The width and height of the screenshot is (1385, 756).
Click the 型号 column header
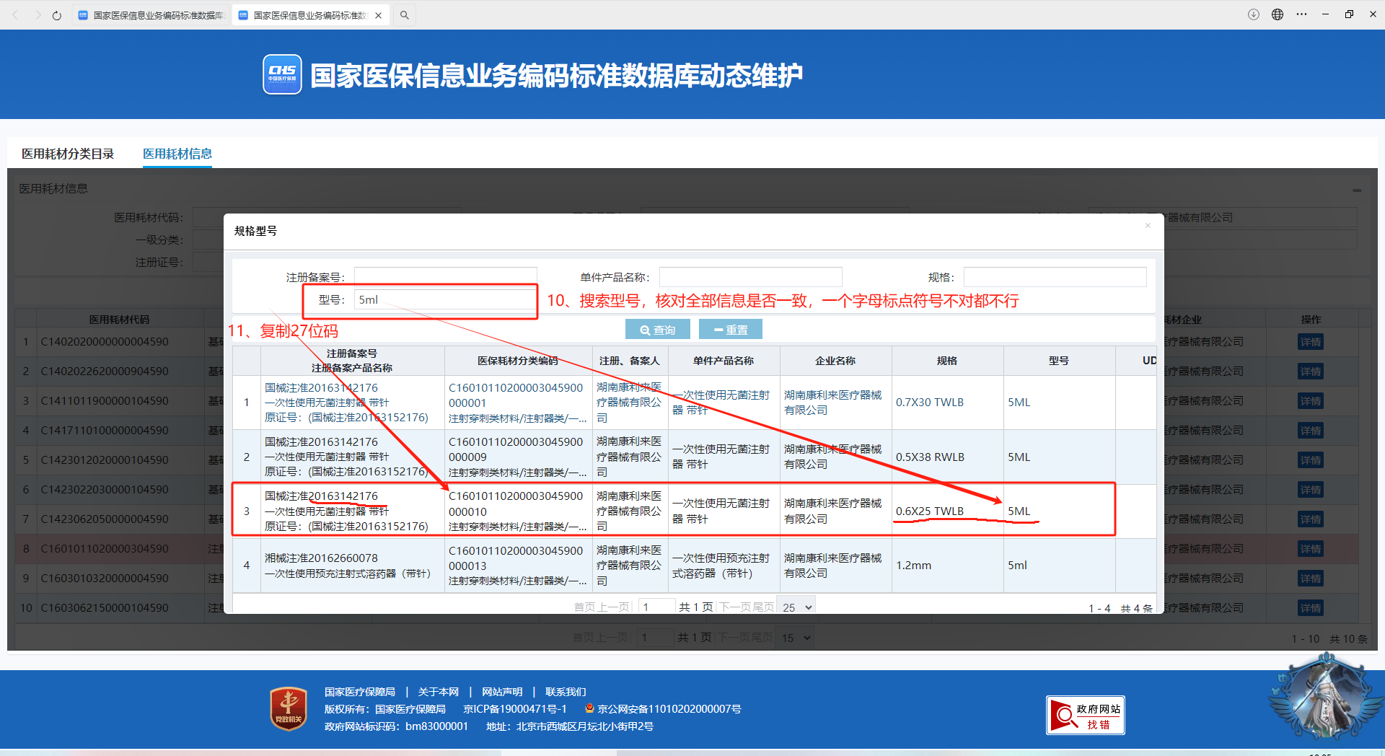pyautogui.click(x=1058, y=361)
